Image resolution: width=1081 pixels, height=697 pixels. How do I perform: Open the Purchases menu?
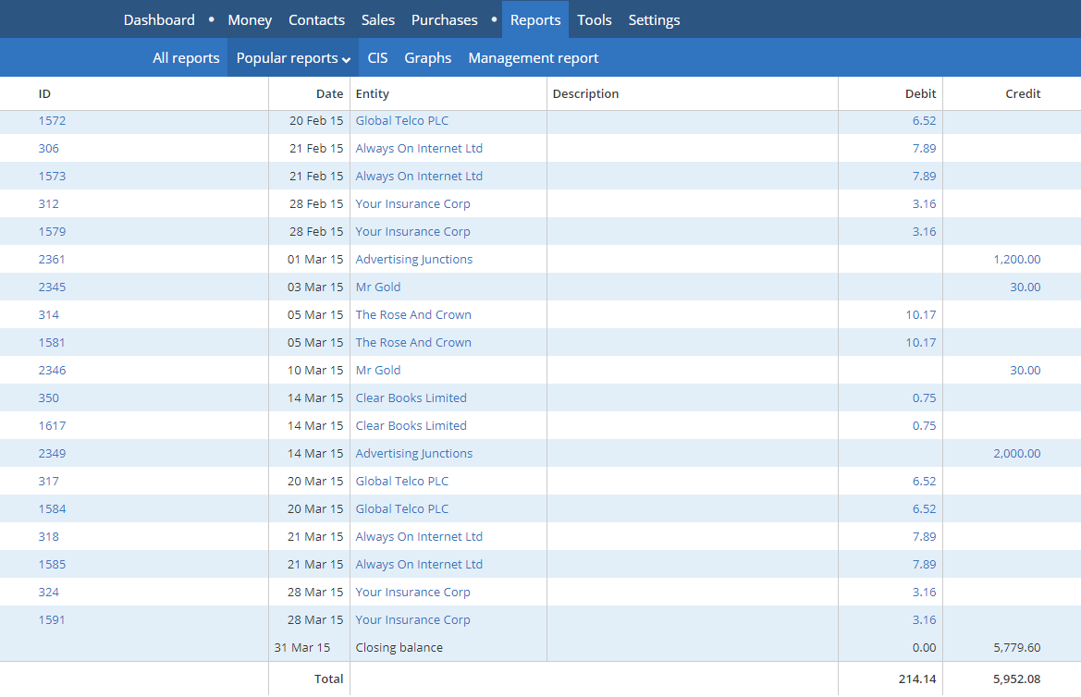pyautogui.click(x=444, y=20)
